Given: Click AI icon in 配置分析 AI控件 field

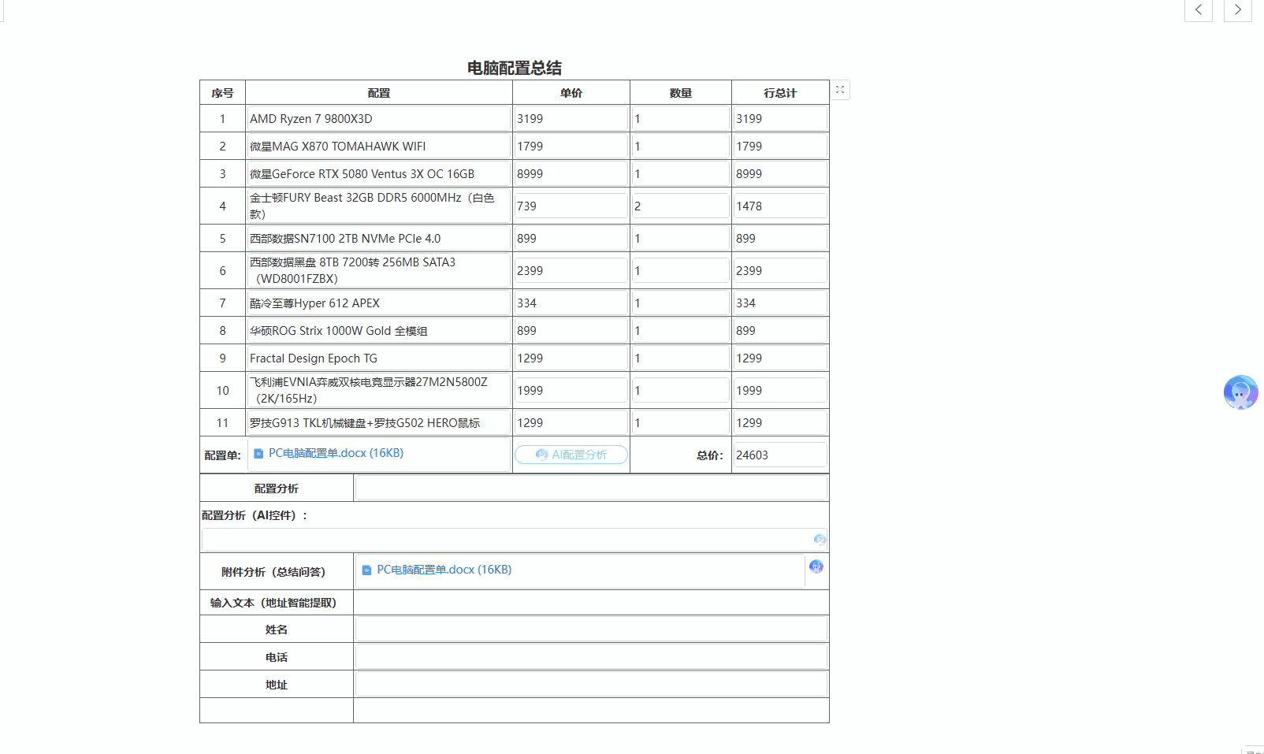Looking at the screenshot, I should (x=820, y=540).
